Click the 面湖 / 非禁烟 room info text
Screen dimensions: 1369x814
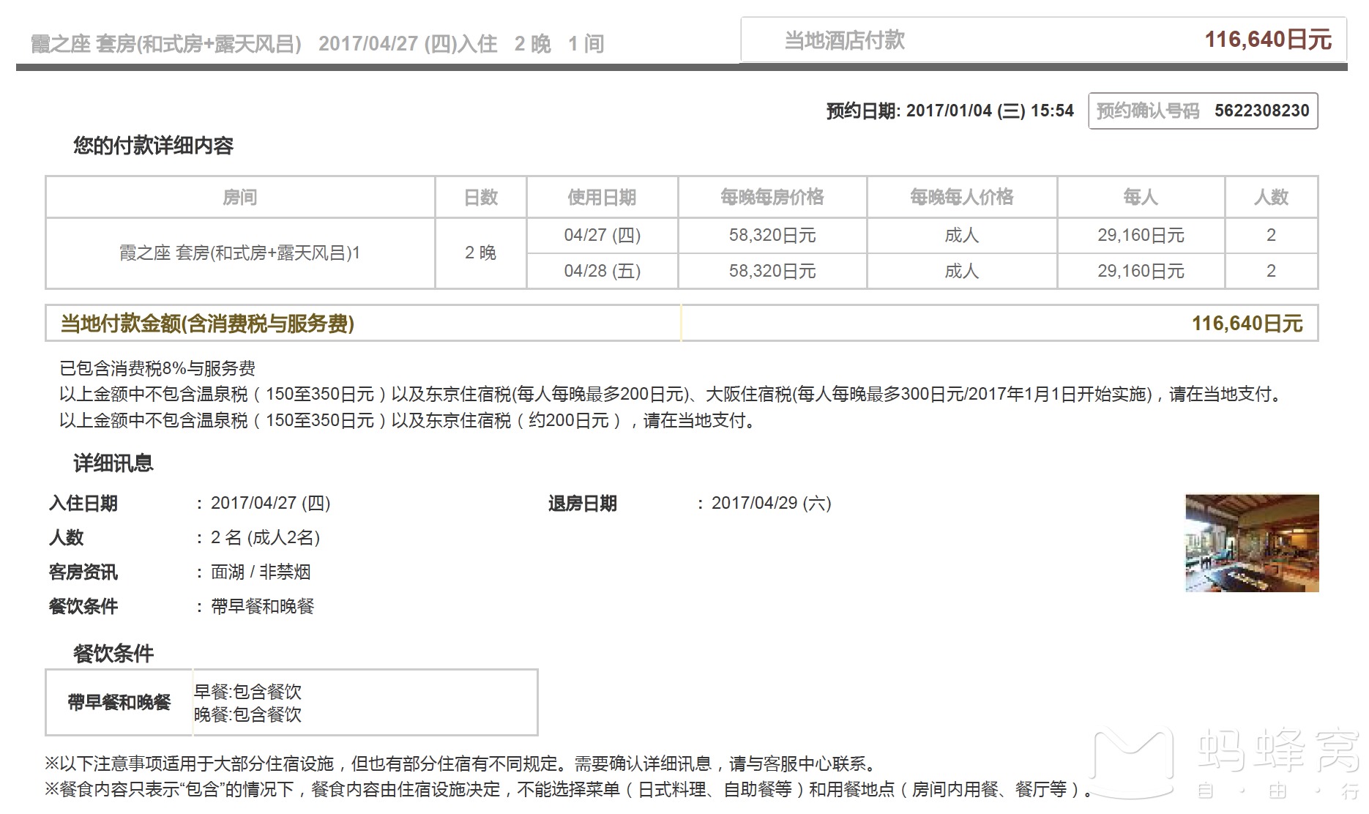click(x=261, y=572)
